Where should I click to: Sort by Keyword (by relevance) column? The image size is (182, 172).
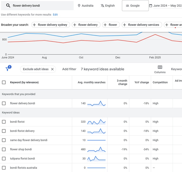click(24, 82)
